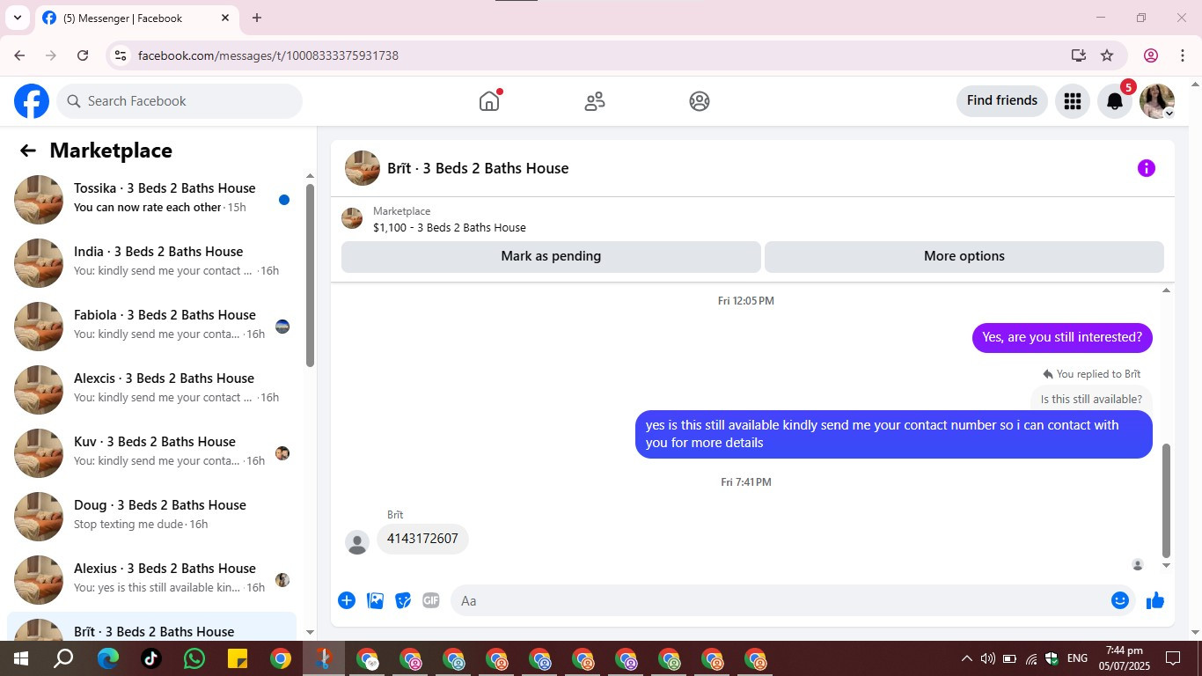Viewport: 1202px width, 676px height.
Task: Open the GIF picker
Action: (x=431, y=600)
